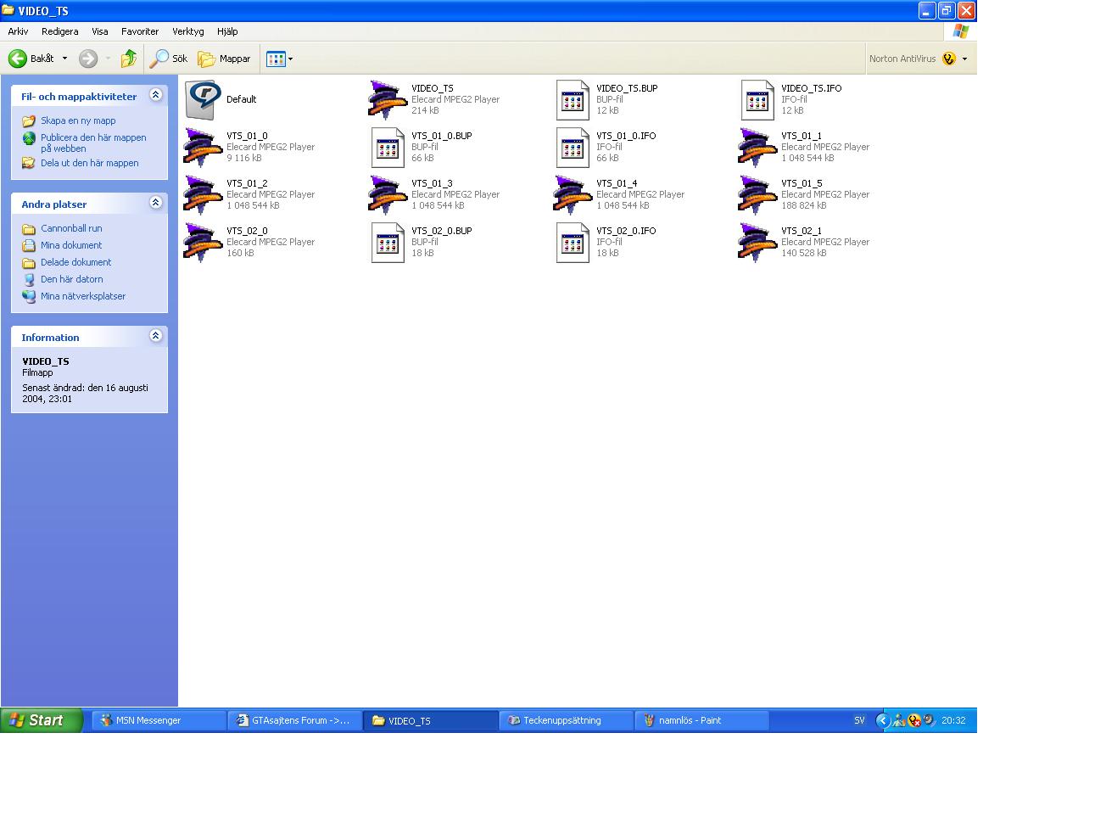Click the Windows Start button
Screen dimensions: 1106x828
[x=42, y=720]
